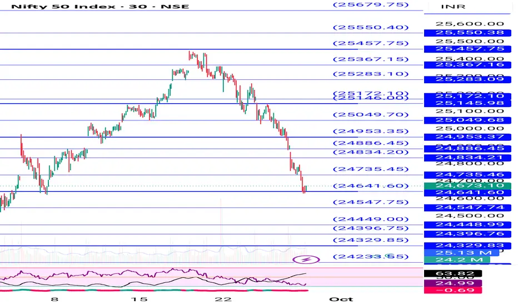Select the blue axis tag 25,172.10
Image resolution: width=518 pixels, height=305 pixels.
pyautogui.click(x=467, y=96)
